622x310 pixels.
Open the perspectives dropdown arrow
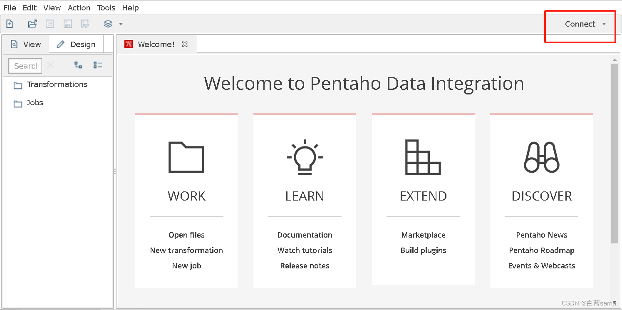(x=121, y=24)
